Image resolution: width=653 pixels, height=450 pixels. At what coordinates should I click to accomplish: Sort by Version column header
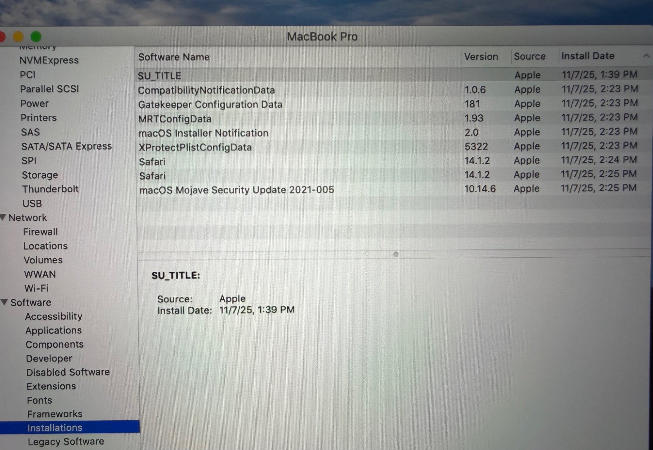[x=481, y=56]
